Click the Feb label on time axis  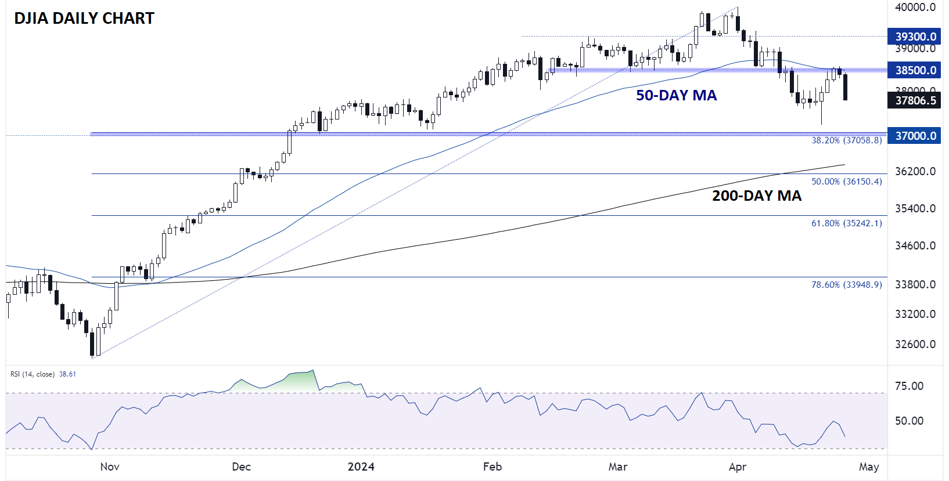coord(493,467)
